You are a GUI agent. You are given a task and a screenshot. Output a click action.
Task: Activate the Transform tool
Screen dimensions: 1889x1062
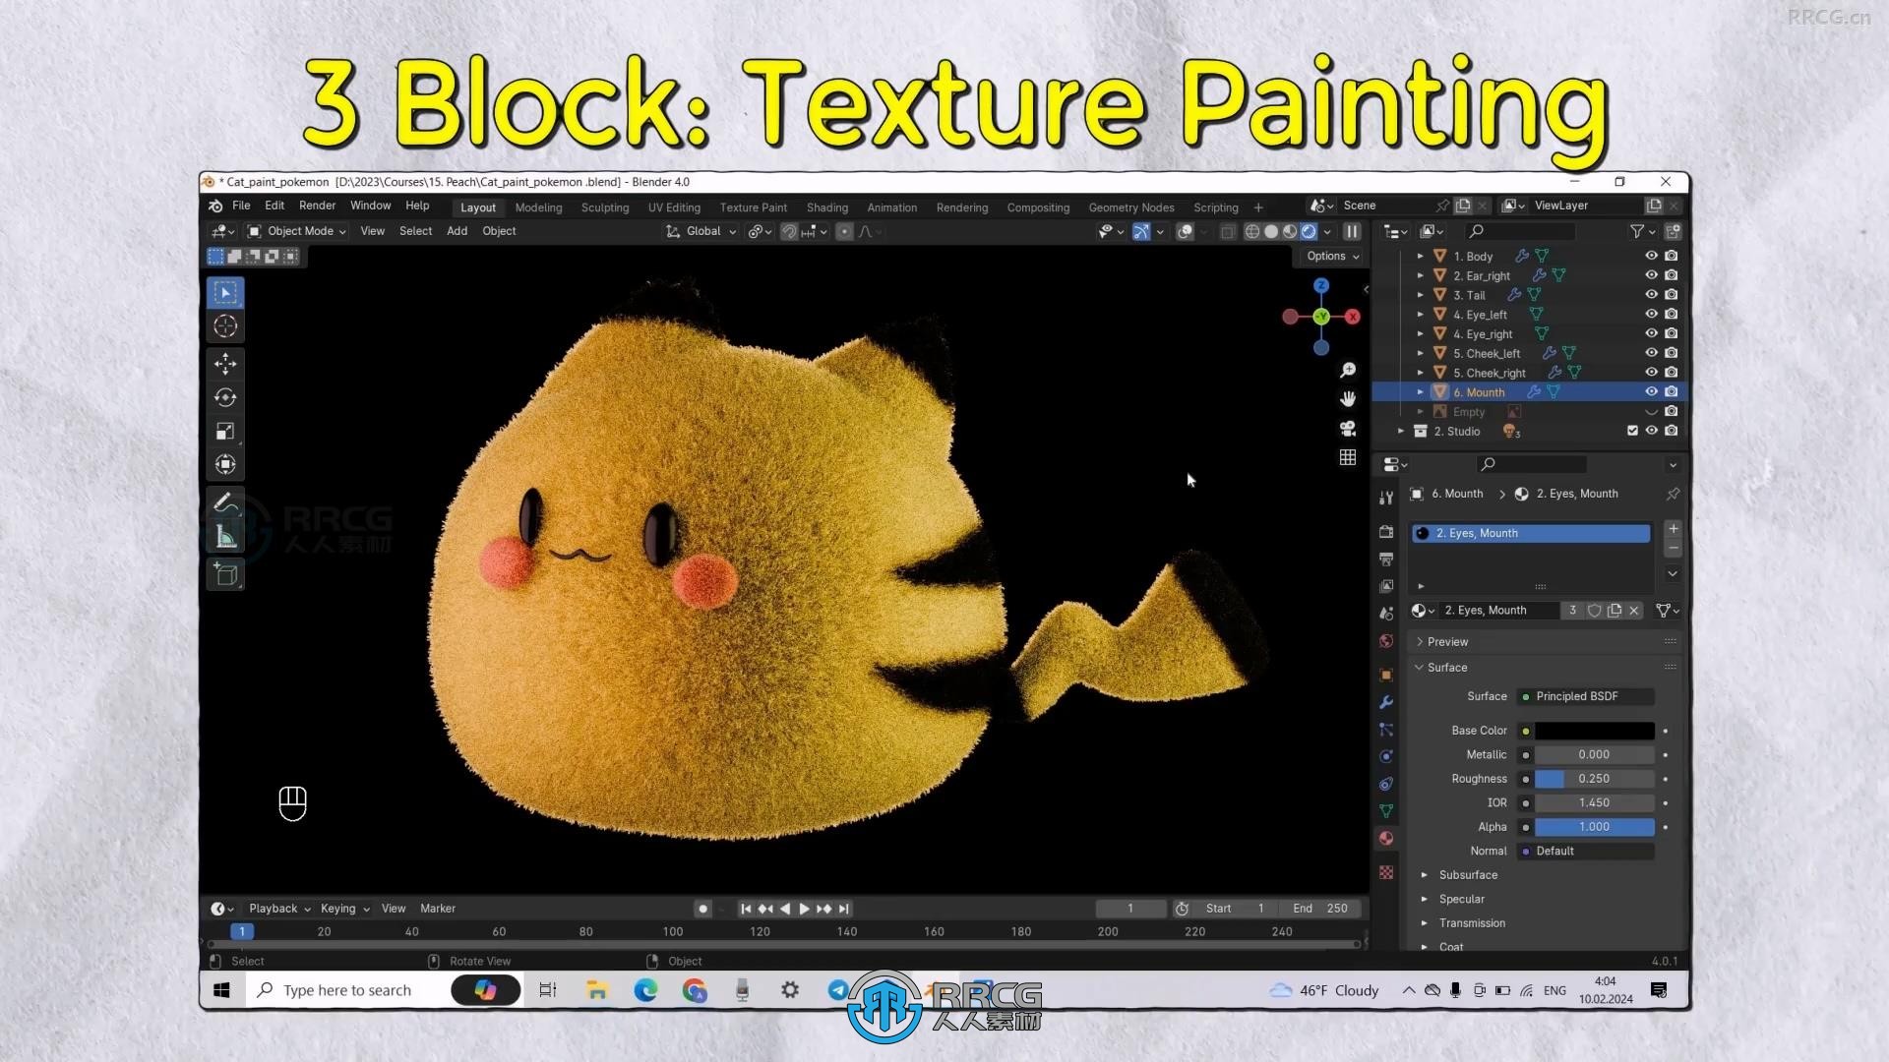tap(225, 464)
